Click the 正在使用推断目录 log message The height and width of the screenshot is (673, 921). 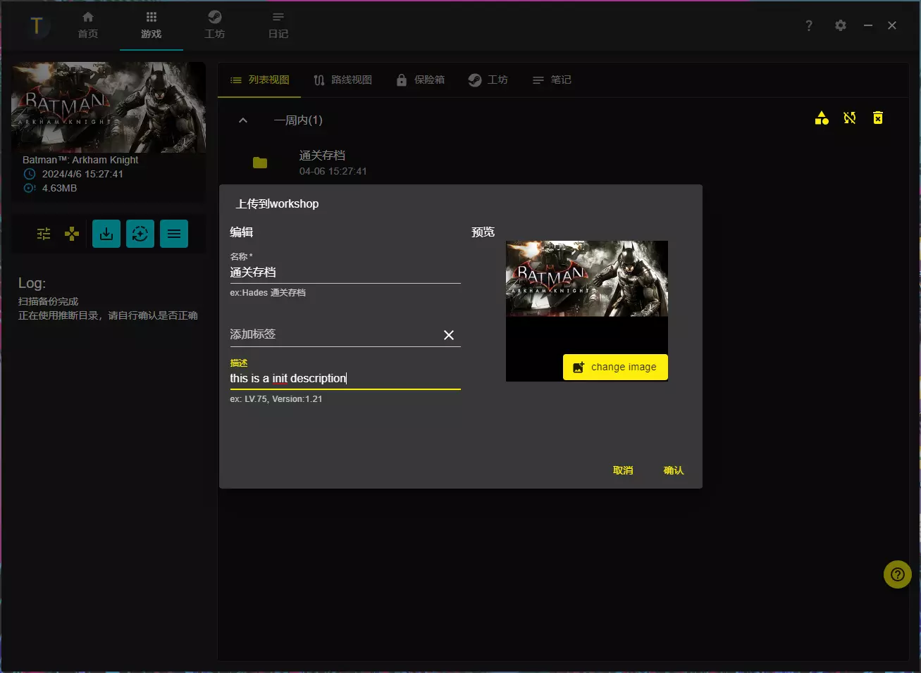coord(108,315)
